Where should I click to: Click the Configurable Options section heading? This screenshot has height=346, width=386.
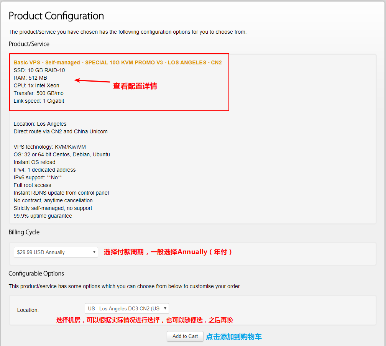pos(36,273)
